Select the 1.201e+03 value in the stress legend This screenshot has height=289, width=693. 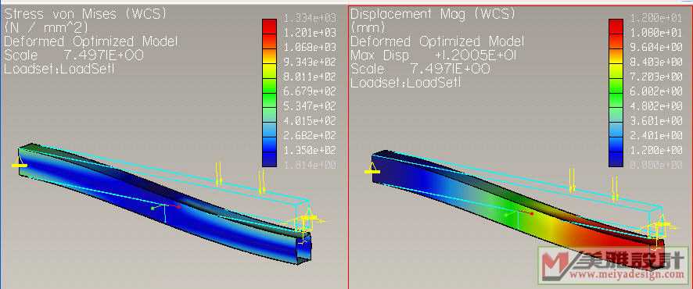[310, 33]
